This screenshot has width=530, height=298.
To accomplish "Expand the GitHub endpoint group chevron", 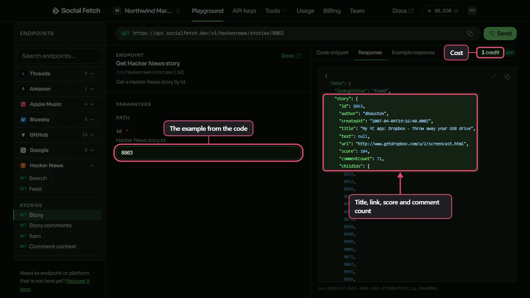I will (x=92, y=135).
